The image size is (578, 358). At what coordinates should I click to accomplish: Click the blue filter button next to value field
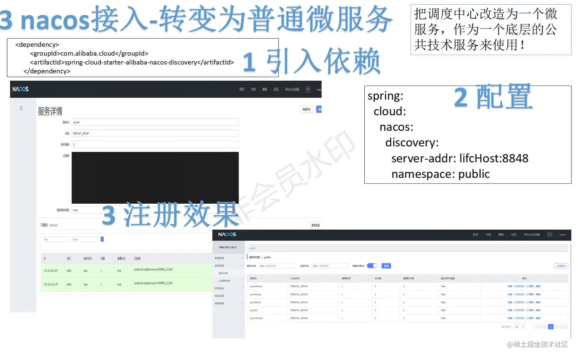point(102,239)
